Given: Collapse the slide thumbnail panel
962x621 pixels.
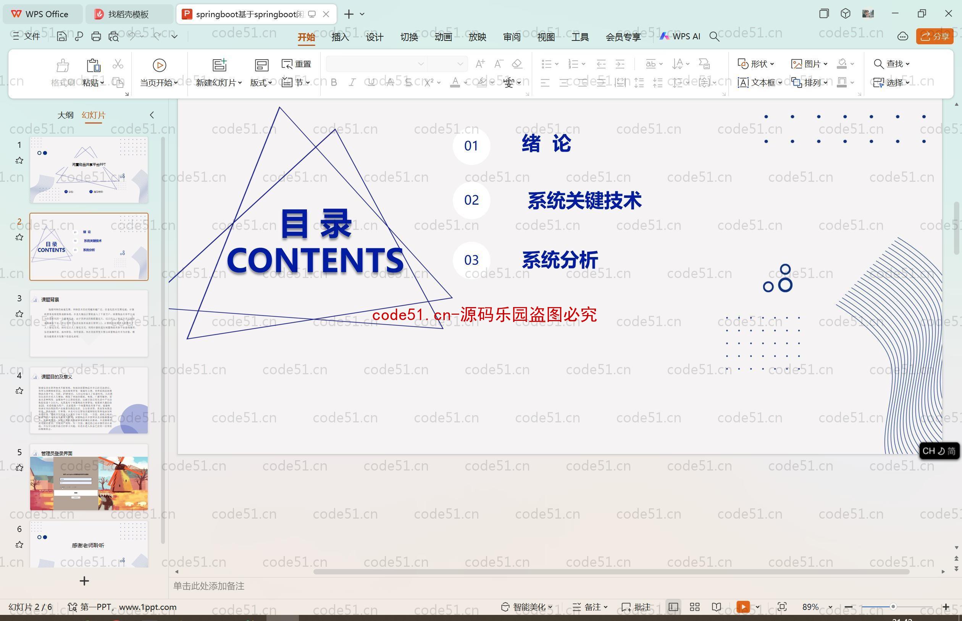Looking at the screenshot, I should click(152, 115).
